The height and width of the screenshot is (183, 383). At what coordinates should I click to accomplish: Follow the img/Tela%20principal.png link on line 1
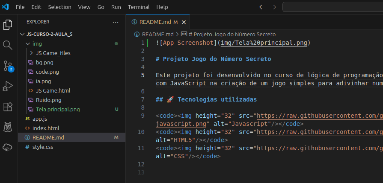coord(264,43)
